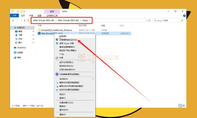Click the 管理 contextual tab
The height and width of the screenshot is (118, 197).
click(52, 12)
